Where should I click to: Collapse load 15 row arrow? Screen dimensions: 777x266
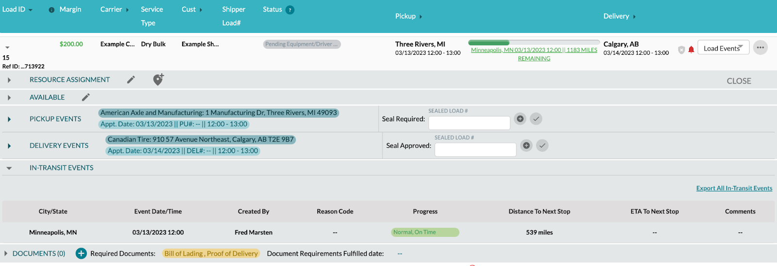tap(7, 47)
